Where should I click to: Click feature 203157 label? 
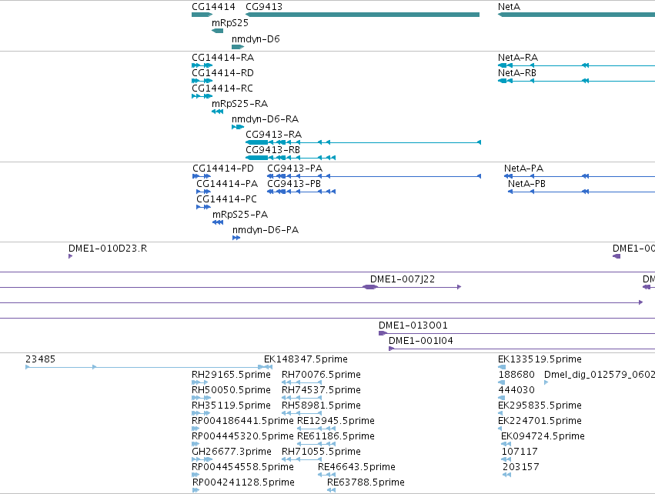click(521, 468)
